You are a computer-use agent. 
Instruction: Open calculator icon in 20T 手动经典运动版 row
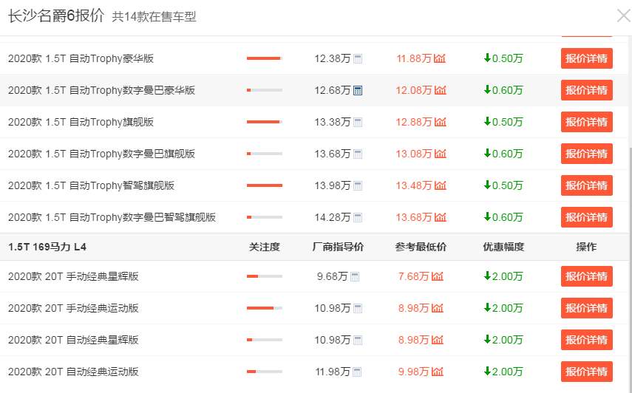click(x=358, y=309)
